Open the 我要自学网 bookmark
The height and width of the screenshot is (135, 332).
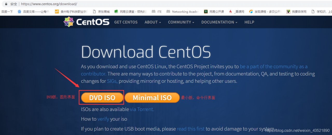[x=296, y=12]
